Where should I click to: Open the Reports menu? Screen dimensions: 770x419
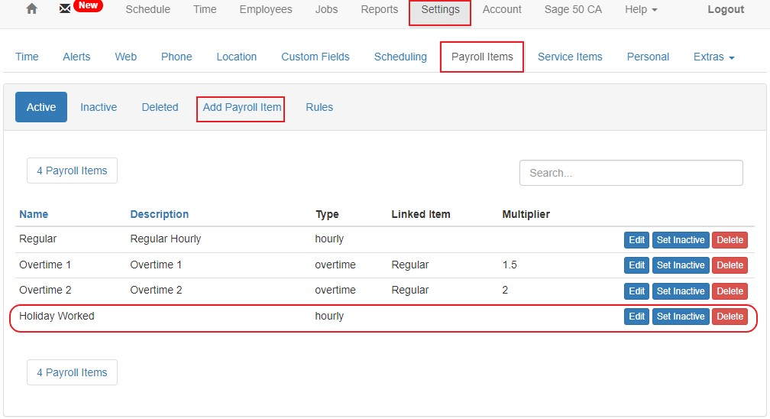pyautogui.click(x=380, y=9)
